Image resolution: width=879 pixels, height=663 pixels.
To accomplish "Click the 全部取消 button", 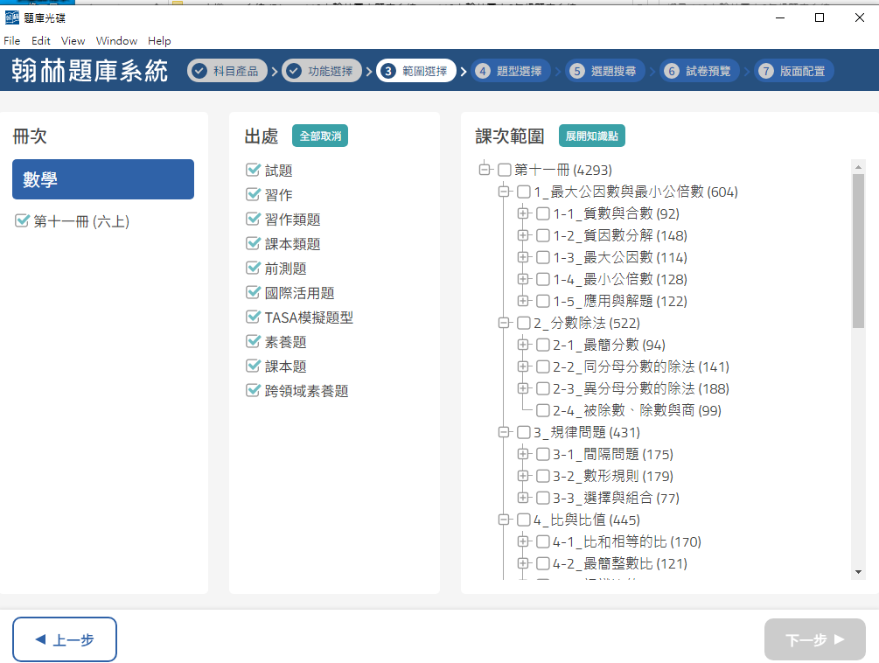I will point(320,136).
